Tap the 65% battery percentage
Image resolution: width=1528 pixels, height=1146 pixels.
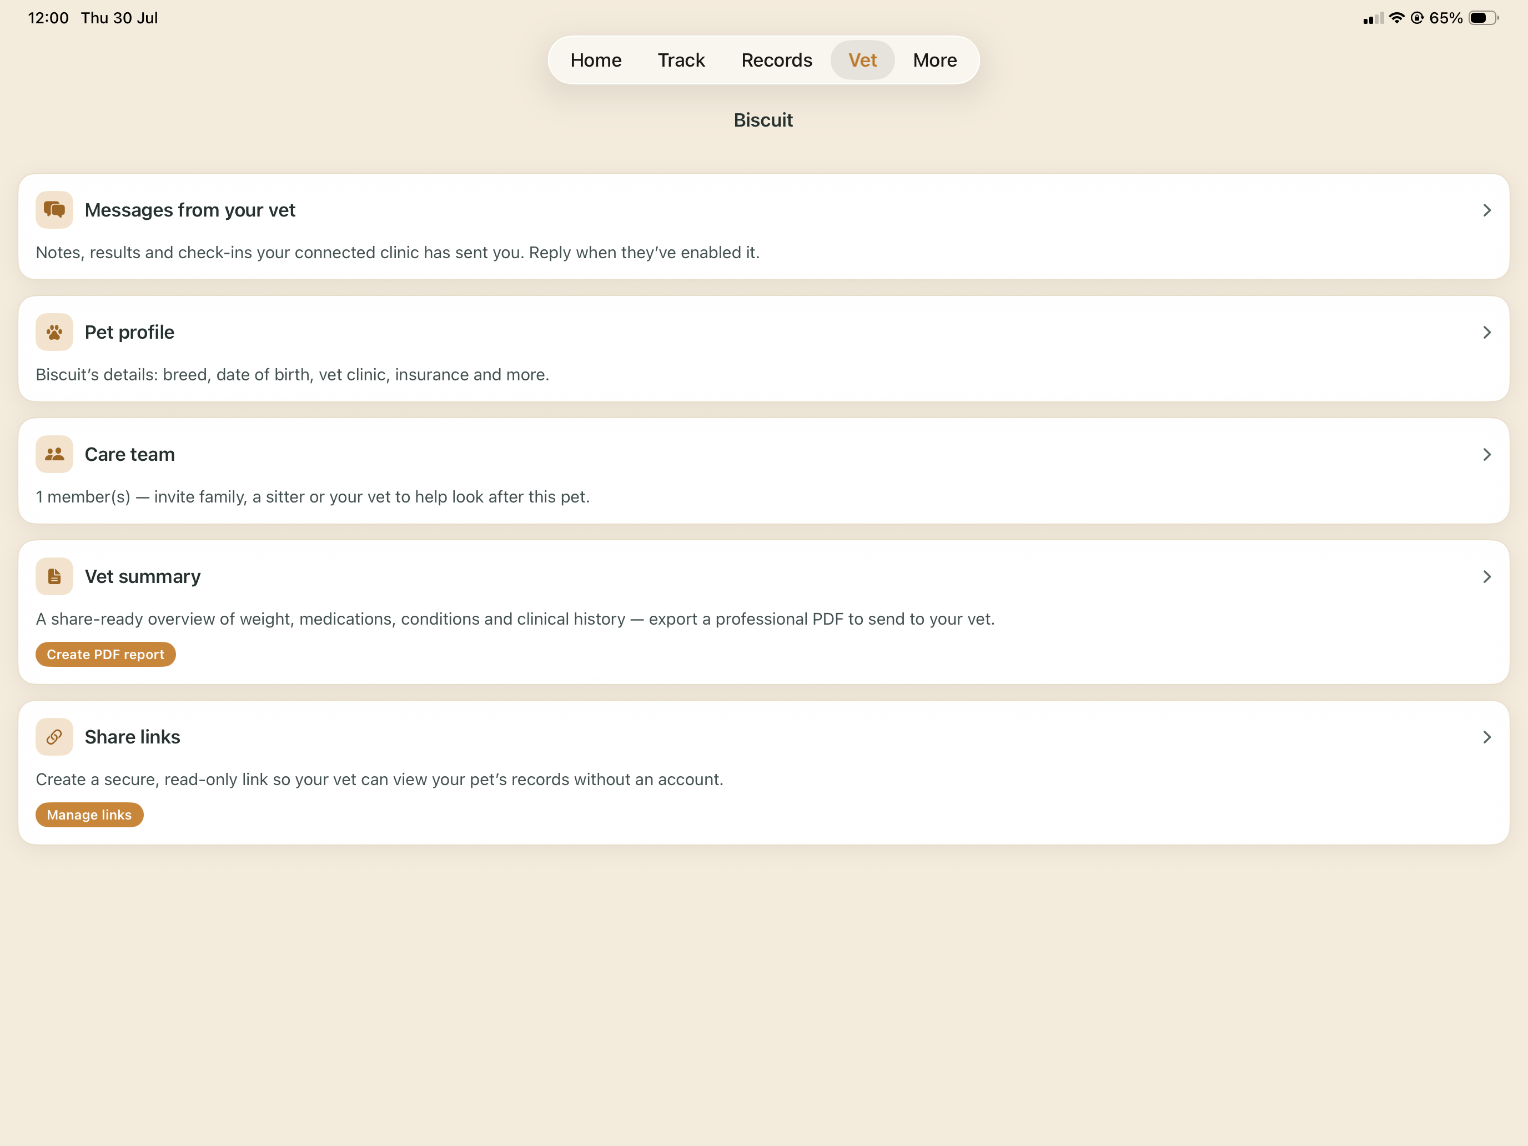(1446, 18)
